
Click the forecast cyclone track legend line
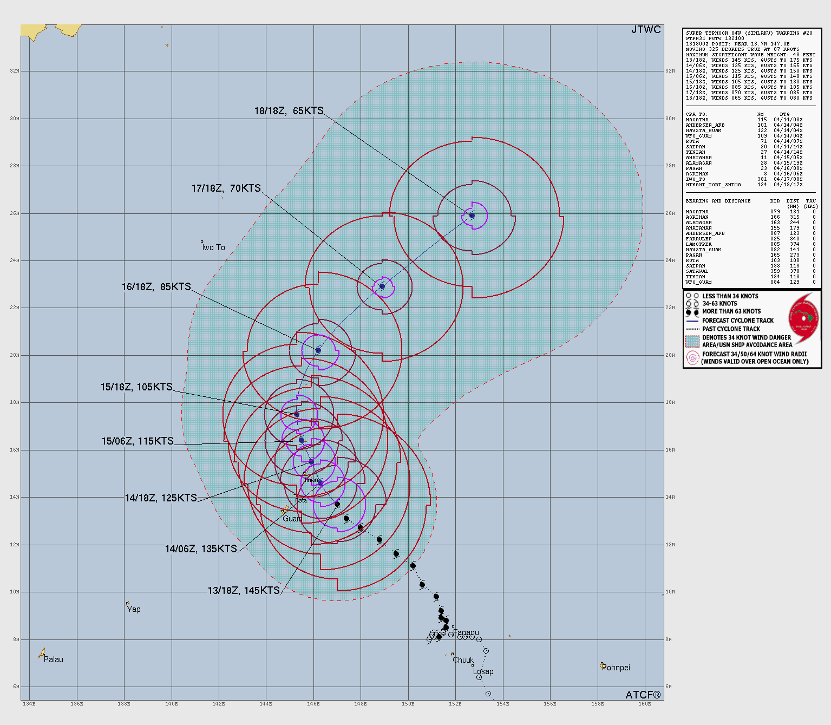[692, 321]
